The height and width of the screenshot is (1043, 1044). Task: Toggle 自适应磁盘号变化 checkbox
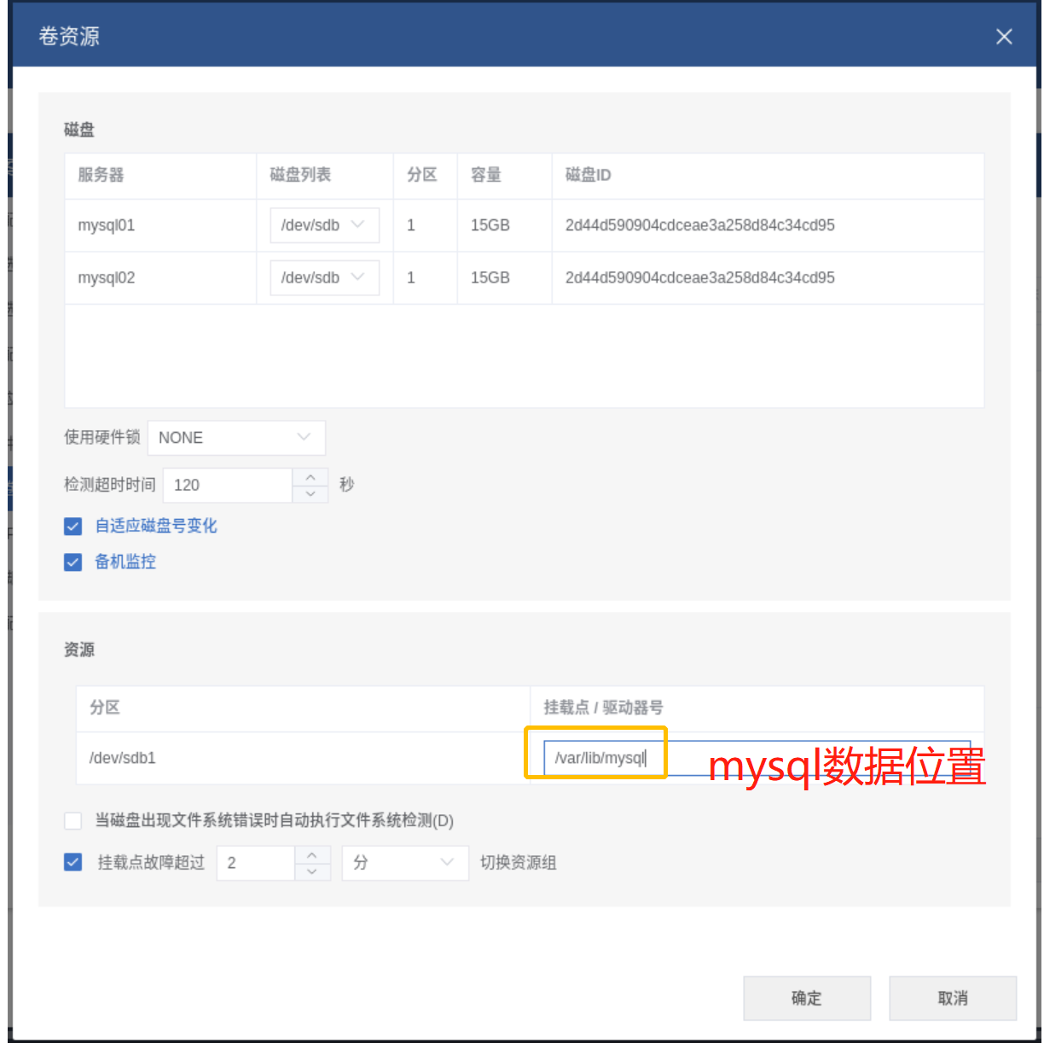tap(73, 527)
